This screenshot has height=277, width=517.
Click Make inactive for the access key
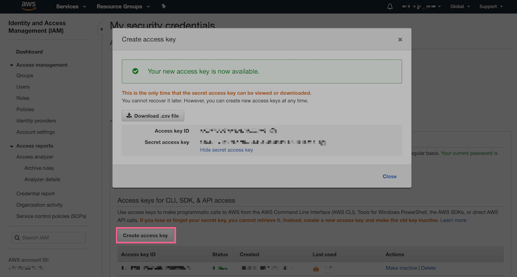pyautogui.click(x=401, y=268)
